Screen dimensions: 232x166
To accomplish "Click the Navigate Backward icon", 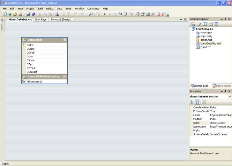I will tap(91, 14).
